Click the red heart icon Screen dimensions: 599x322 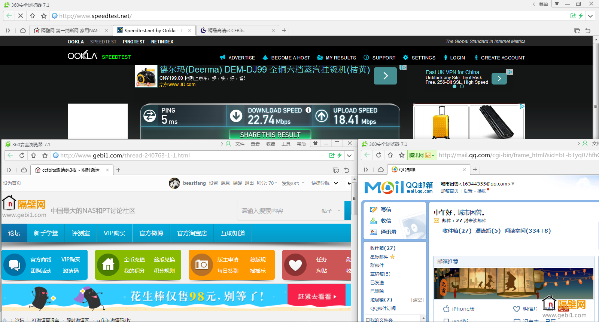click(x=295, y=265)
